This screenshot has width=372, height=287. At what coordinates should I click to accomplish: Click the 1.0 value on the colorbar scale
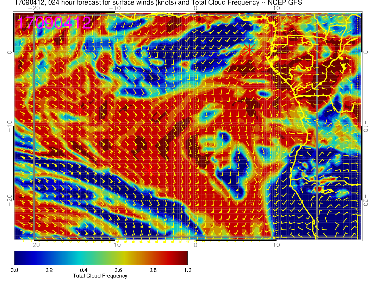[188, 270]
